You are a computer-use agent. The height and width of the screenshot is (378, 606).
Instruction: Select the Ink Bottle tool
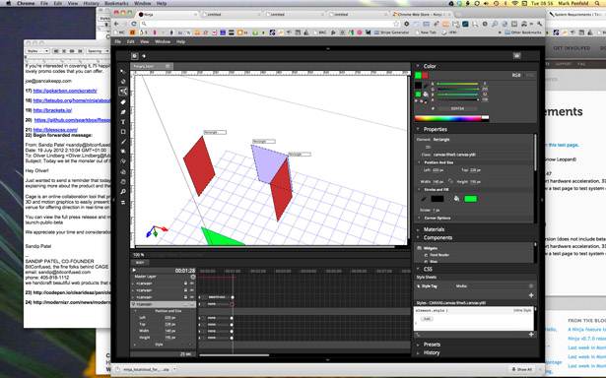point(123,161)
